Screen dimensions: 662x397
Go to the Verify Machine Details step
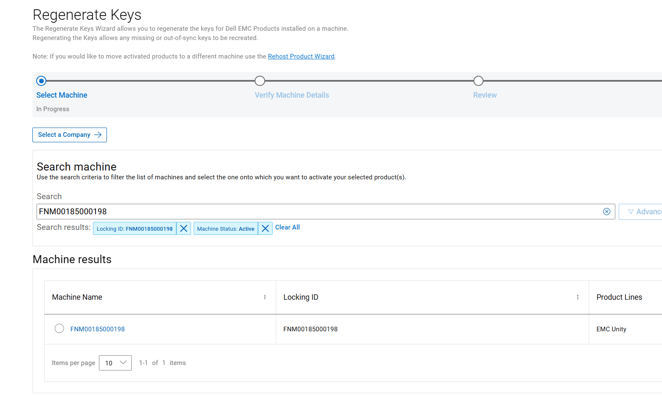pos(292,95)
